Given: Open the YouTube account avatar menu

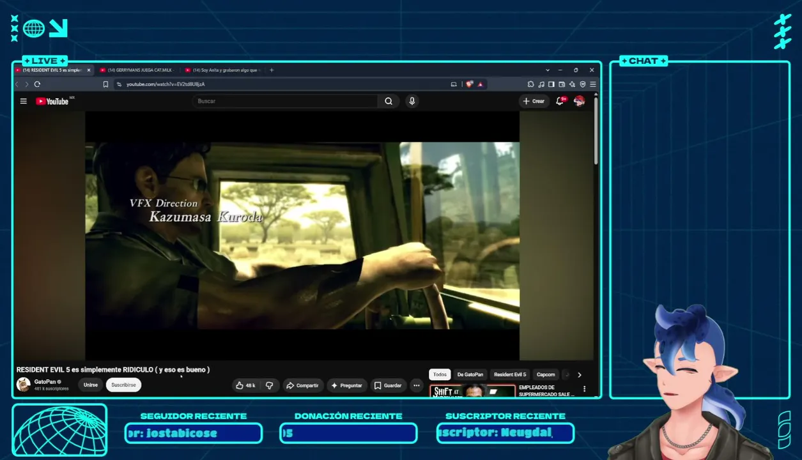Looking at the screenshot, I should point(579,101).
